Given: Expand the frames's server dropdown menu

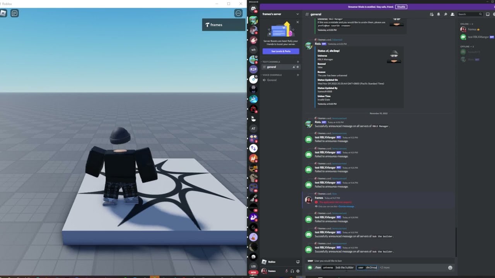Looking at the screenshot, I should click(281, 14).
